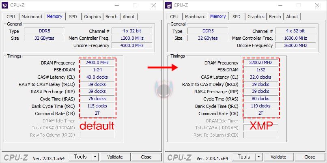This screenshot has height=163, width=327.
Task: Open the About tab in right window
Action: click(292, 17)
